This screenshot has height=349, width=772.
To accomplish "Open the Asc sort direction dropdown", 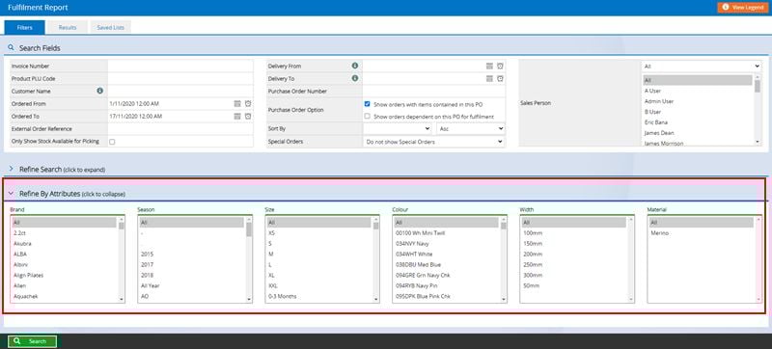I will [471, 129].
